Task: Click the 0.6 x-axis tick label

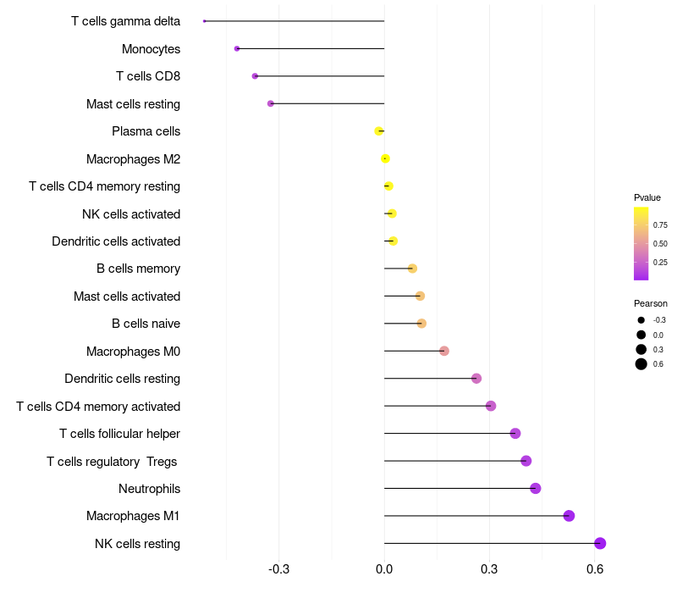Action: 595,568
